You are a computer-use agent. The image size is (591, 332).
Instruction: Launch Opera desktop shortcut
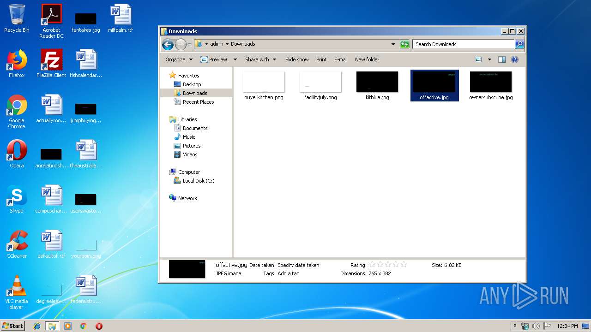[x=17, y=154]
